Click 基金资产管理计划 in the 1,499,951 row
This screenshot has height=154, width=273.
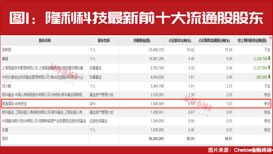101,112
